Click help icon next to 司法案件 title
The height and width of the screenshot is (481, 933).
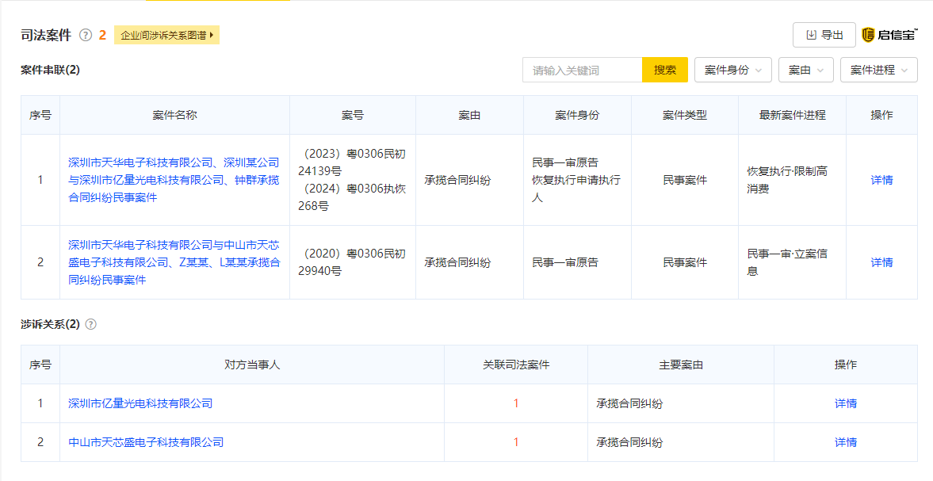[x=86, y=35]
